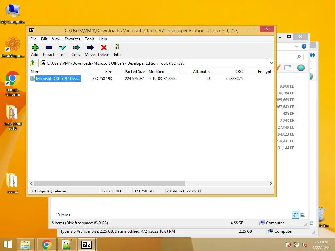This screenshot has height=251, width=335.
Task: Select the Microsoft Office 97 Dev... folder row
Action: coord(56,78)
